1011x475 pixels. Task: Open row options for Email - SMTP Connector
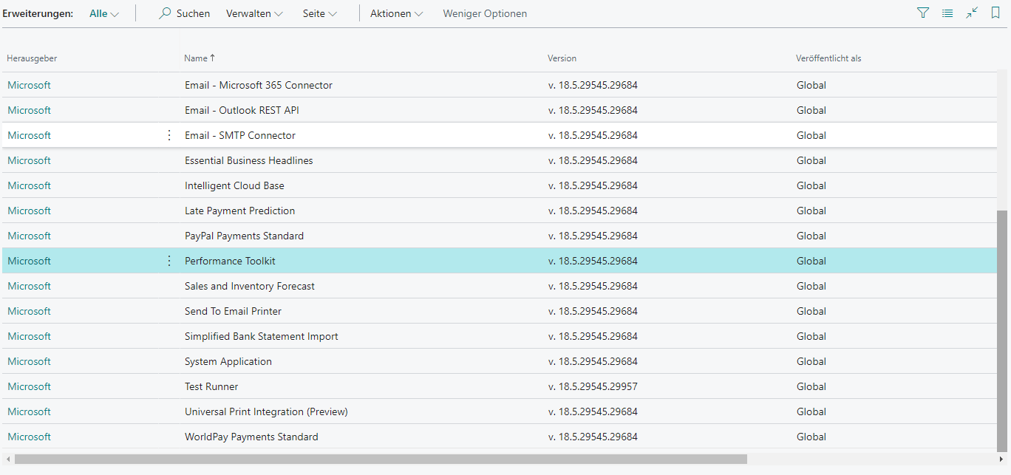pos(168,135)
